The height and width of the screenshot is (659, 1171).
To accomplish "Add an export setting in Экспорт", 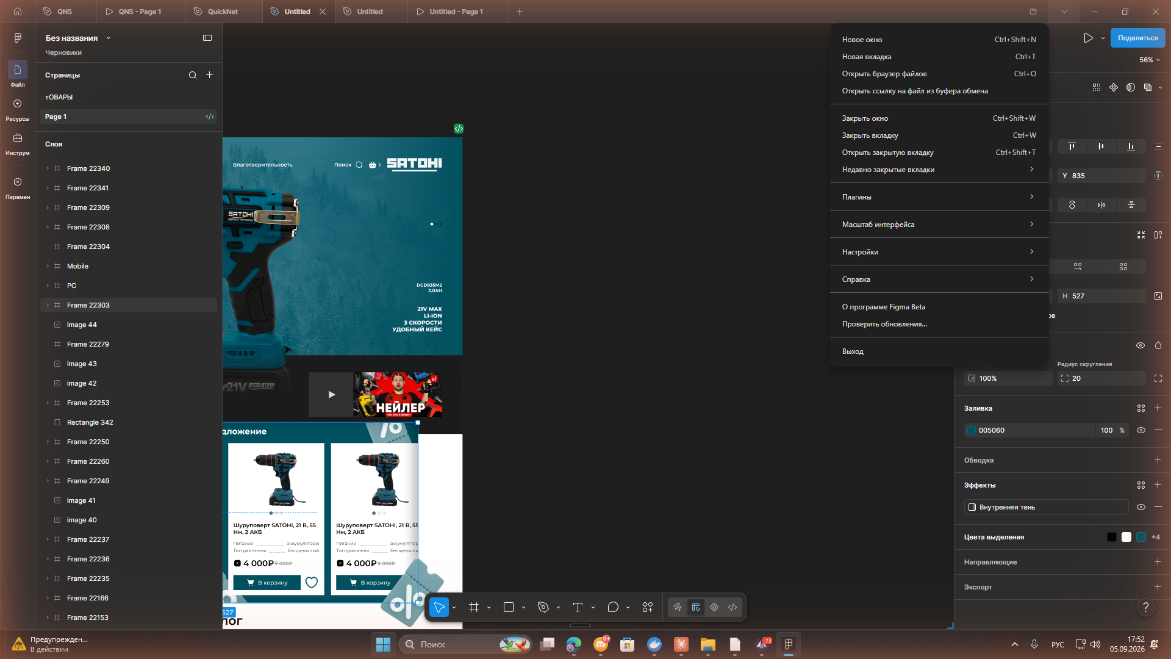I will pos(1158,587).
